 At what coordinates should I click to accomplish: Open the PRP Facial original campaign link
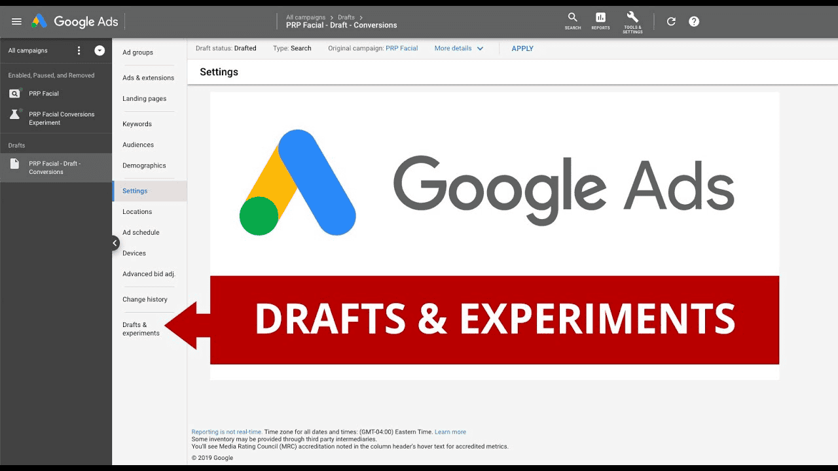pyautogui.click(x=401, y=48)
